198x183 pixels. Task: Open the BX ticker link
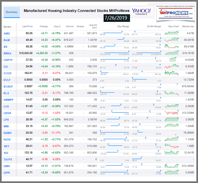pyautogui.click(x=6, y=47)
